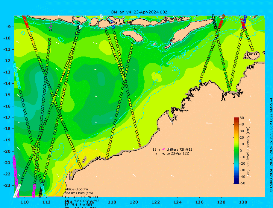Click latitude axis label '-16'
The image size is (273, 208).
(x=7, y=106)
